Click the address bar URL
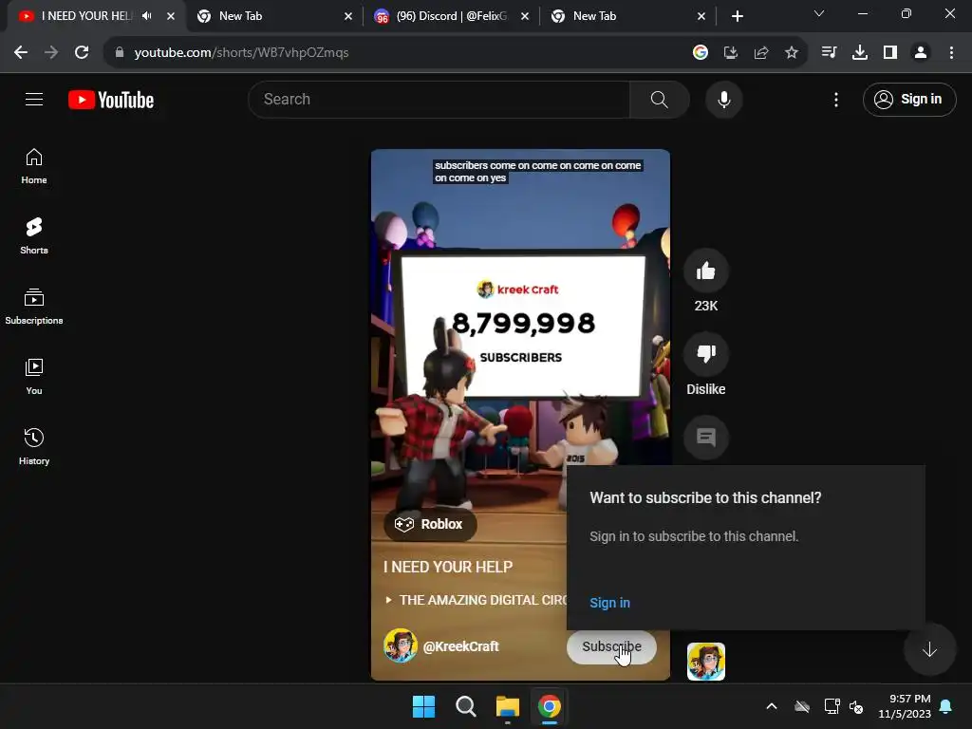This screenshot has width=972, height=729. (241, 53)
